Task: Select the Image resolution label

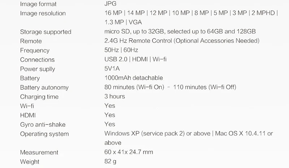Action: click(x=43, y=13)
